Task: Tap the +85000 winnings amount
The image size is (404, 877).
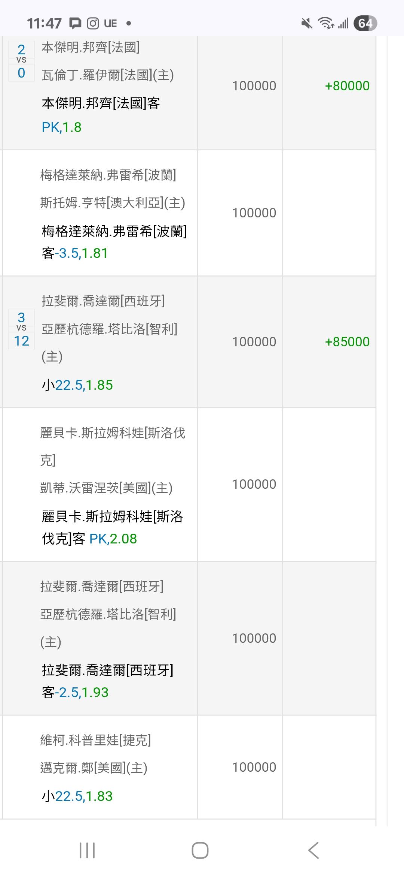Action: 347,342
